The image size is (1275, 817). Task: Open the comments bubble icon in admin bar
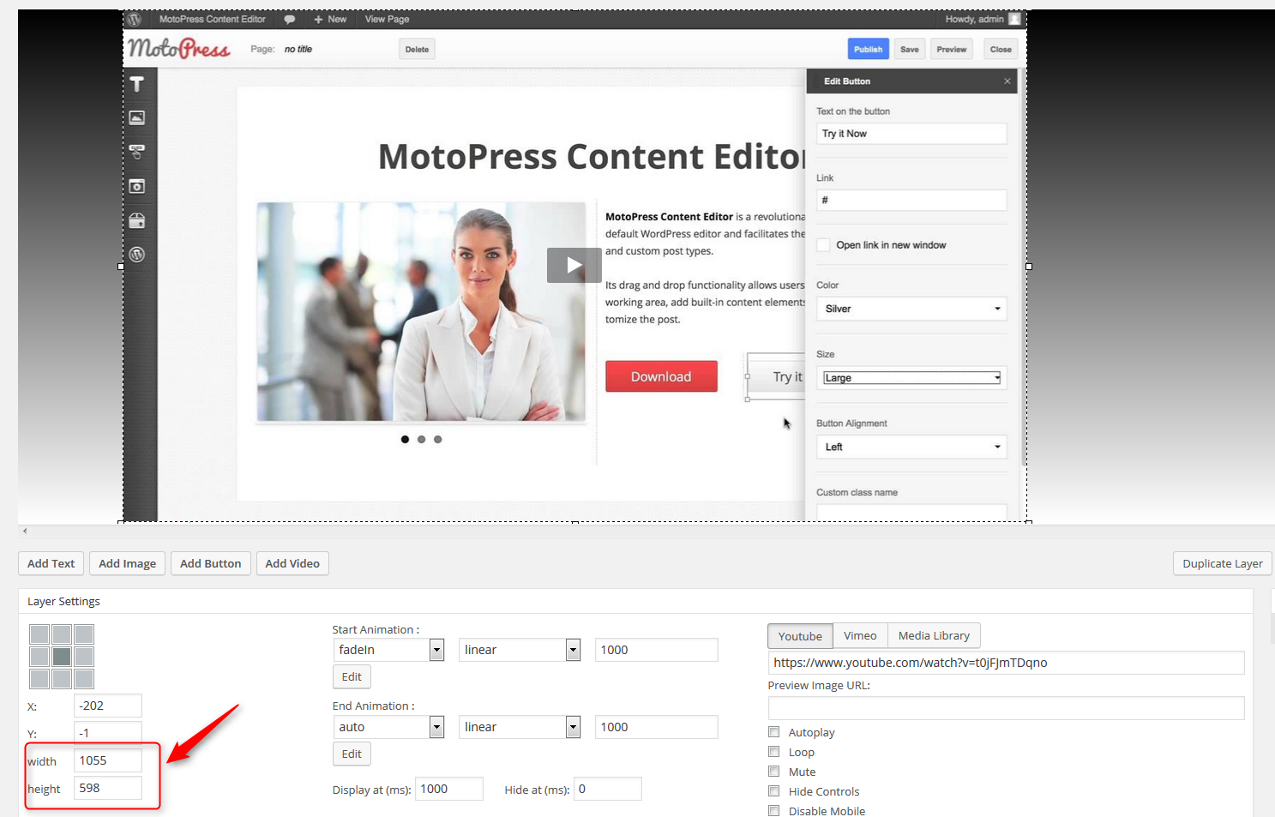[290, 19]
